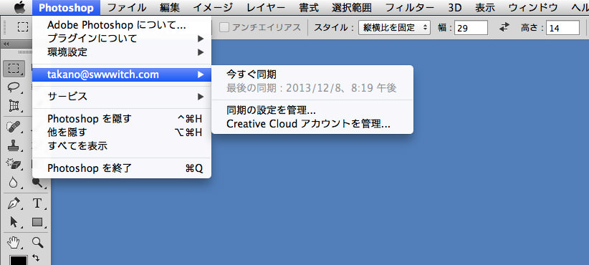Open the ファイル menu
The width and height of the screenshot is (589, 265).
pyautogui.click(x=128, y=7)
